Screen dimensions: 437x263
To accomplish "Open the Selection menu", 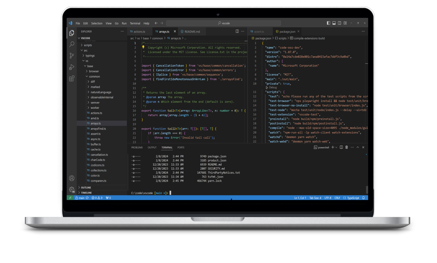I will click(x=97, y=23).
